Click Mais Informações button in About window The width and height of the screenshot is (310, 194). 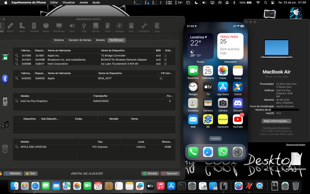(x=277, y=121)
